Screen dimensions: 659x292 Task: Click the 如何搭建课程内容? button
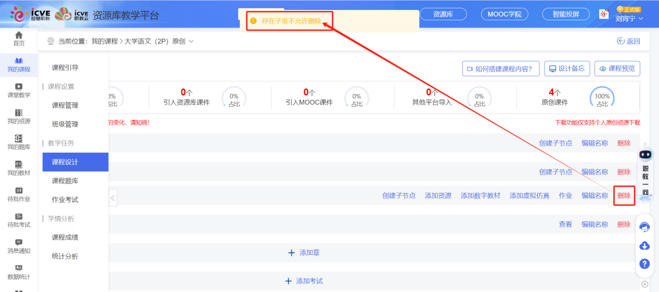[500, 69]
